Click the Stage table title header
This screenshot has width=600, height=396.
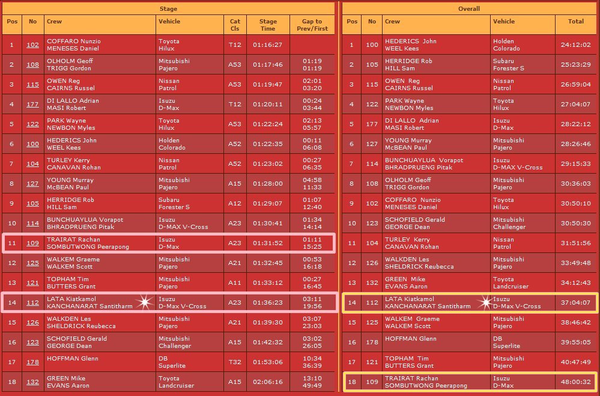pyautogui.click(x=168, y=8)
